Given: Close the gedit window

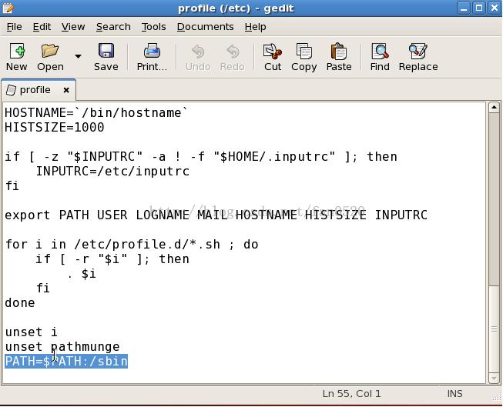Looking at the screenshot, I should [x=495, y=8].
